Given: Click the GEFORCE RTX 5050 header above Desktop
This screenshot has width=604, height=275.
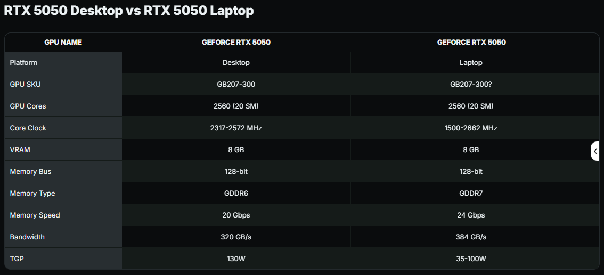Looking at the screenshot, I should pyautogui.click(x=236, y=42).
